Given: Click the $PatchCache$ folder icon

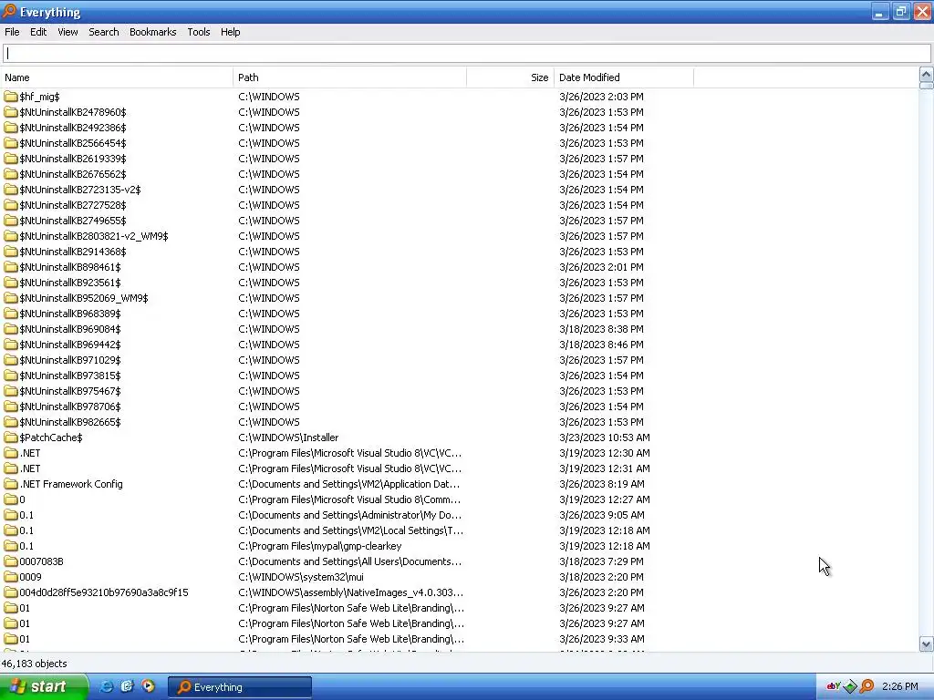Looking at the screenshot, I should coord(11,437).
